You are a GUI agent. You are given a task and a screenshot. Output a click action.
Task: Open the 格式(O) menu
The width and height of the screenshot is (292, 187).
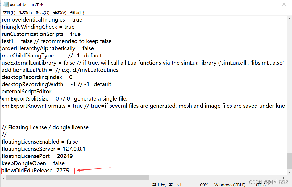pos(43,13)
